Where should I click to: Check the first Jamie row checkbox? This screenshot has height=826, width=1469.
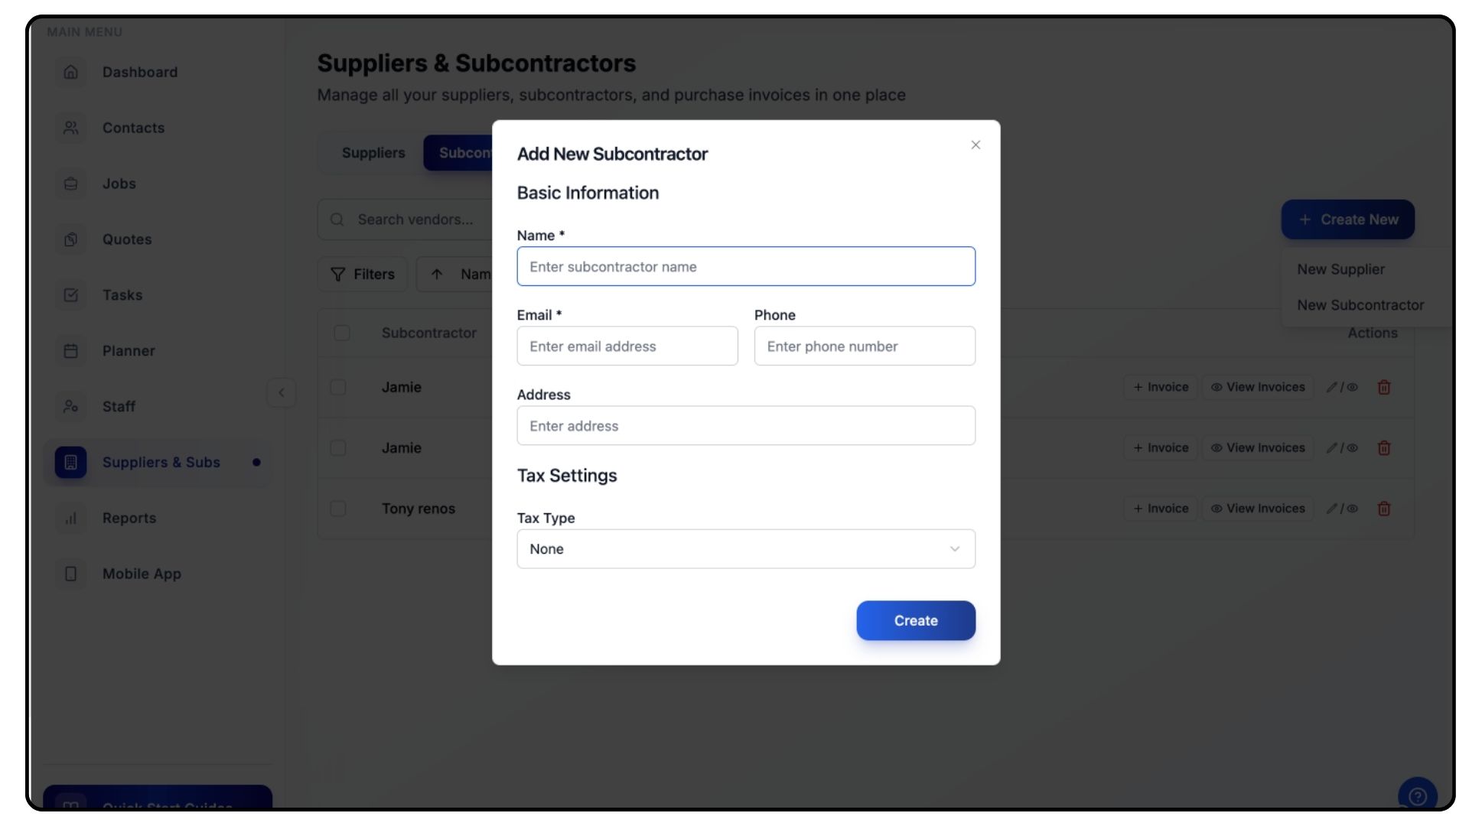point(338,387)
